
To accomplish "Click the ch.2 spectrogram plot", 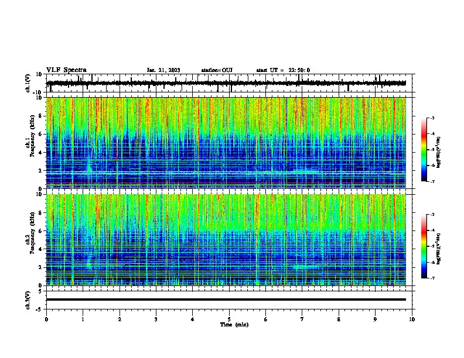I will tap(226, 240).
